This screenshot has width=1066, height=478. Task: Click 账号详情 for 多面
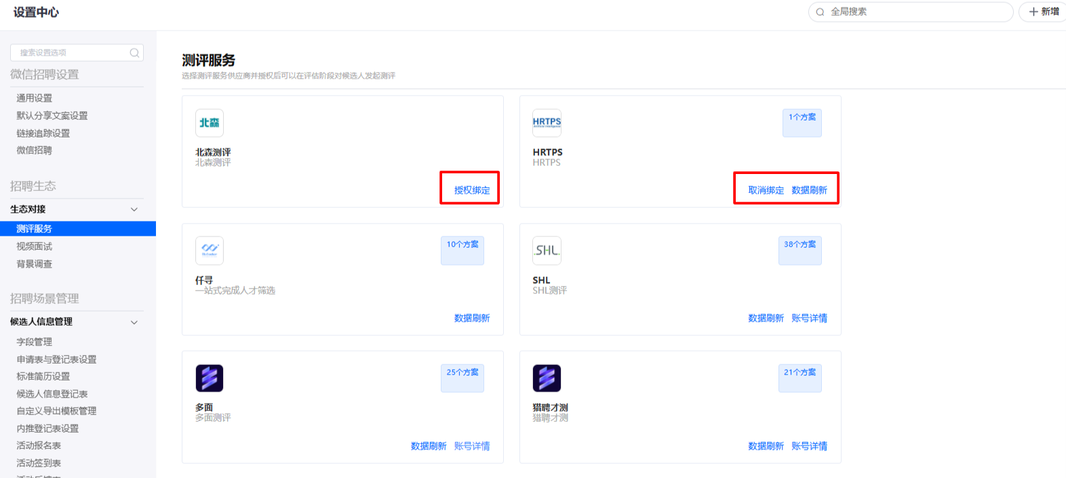click(472, 446)
